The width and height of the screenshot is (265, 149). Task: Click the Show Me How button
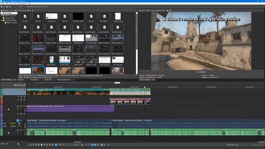(42, 7)
